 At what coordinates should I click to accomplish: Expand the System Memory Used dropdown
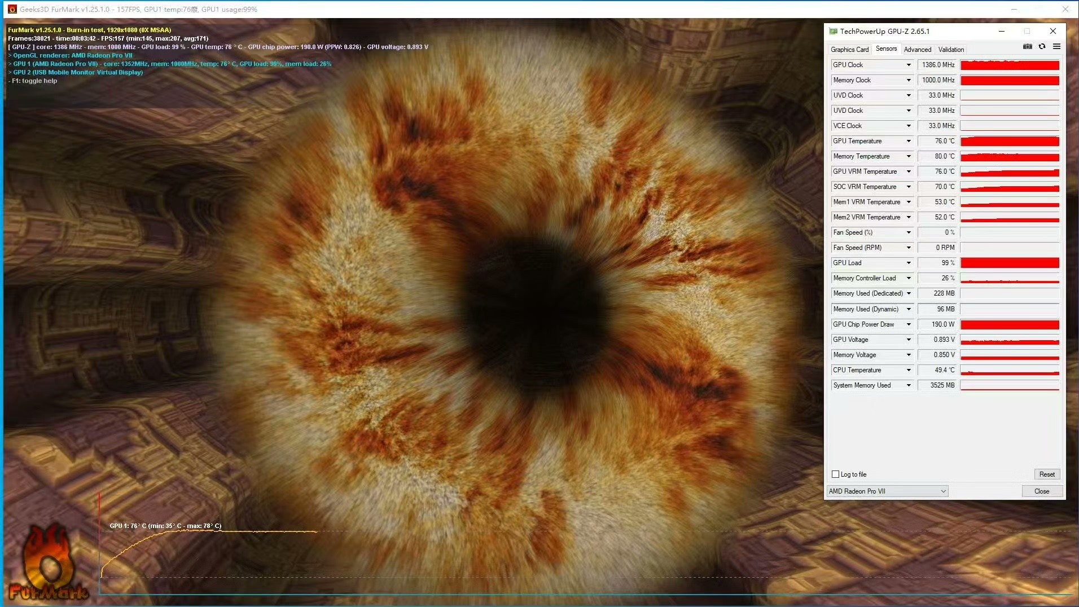point(909,385)
